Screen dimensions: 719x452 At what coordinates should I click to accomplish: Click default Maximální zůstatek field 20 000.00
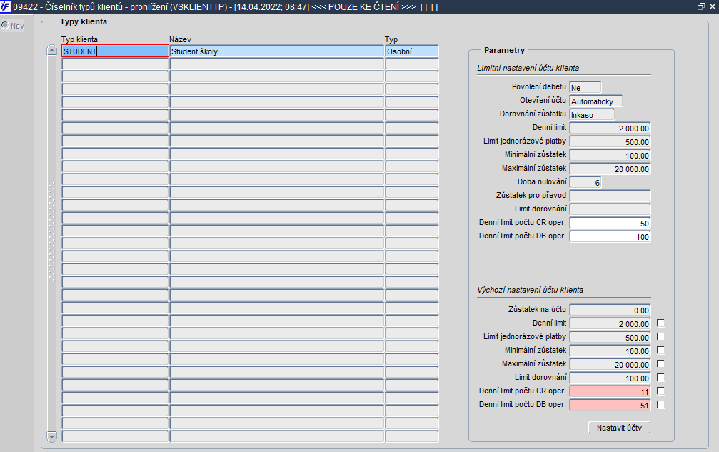[610, 364]
